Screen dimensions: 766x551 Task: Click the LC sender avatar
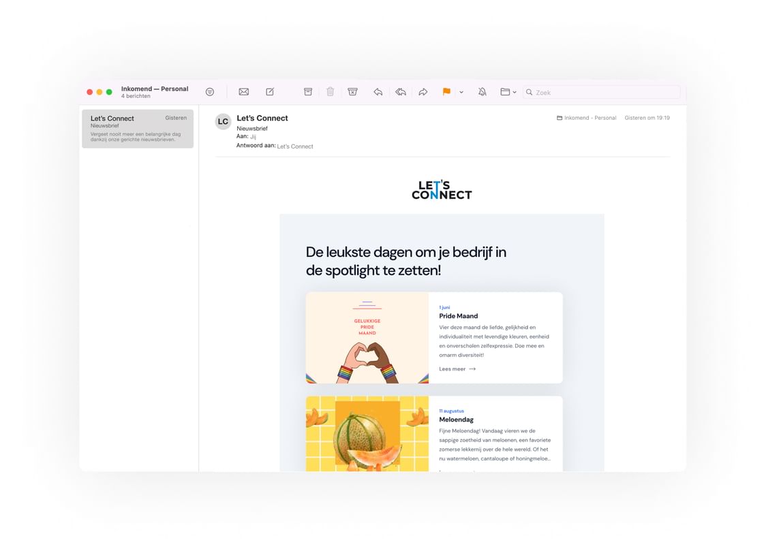coord(224,121)
